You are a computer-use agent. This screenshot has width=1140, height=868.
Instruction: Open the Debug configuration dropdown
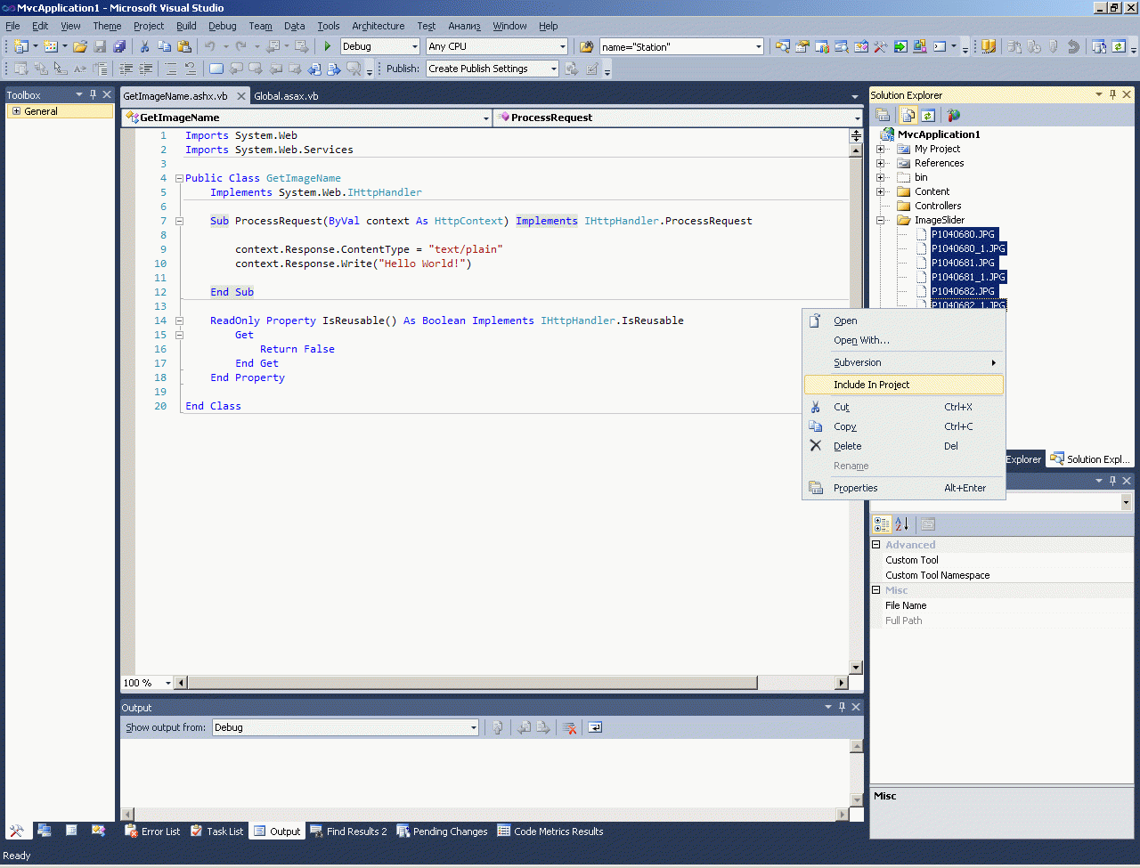click(x=415, y=46)
